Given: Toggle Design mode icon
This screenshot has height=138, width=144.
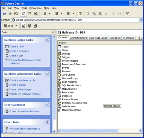Looking at the screenshot, I should tap(23, 26).
